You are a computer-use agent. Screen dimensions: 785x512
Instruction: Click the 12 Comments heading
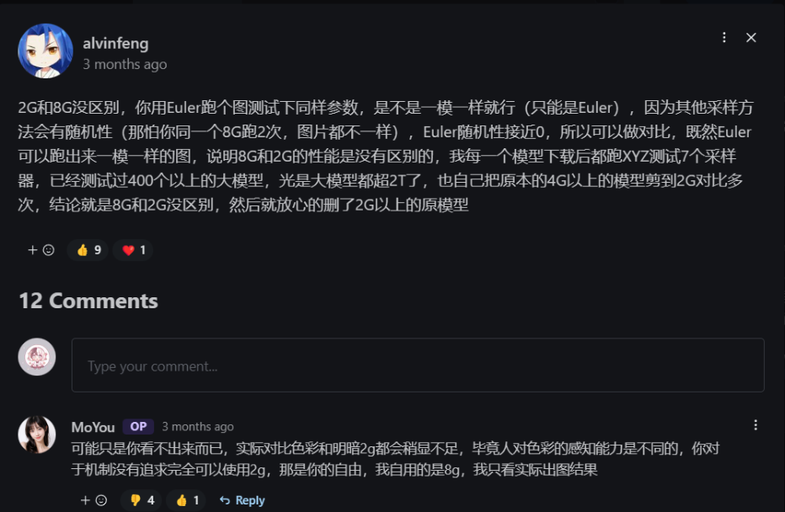tap(88, 301)
